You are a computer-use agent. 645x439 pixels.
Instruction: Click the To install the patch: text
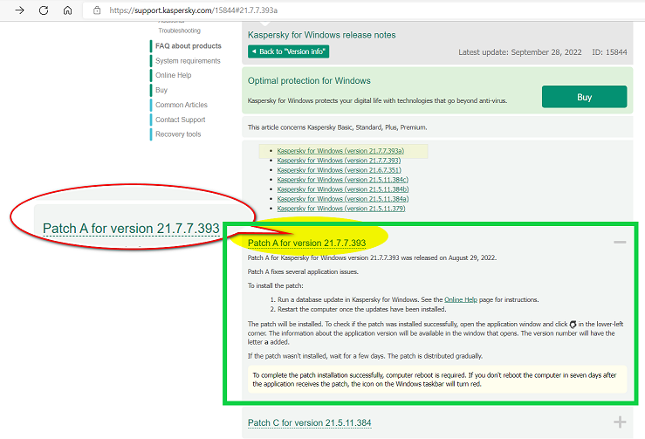click(x=275, y=285)
